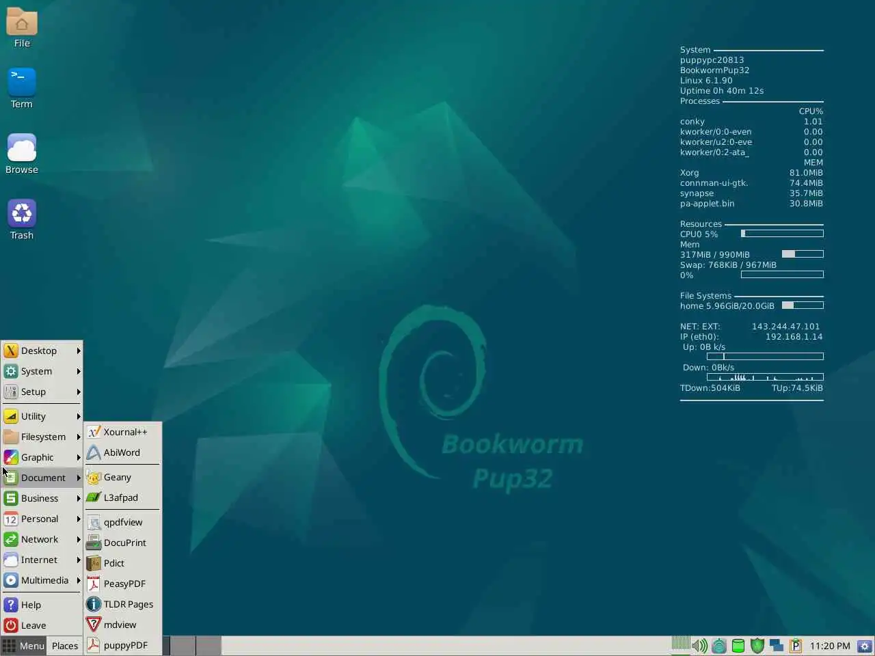Open AbiWord from Document submenu
Viewport: 875px width, 656px height.
click(123, 452)
